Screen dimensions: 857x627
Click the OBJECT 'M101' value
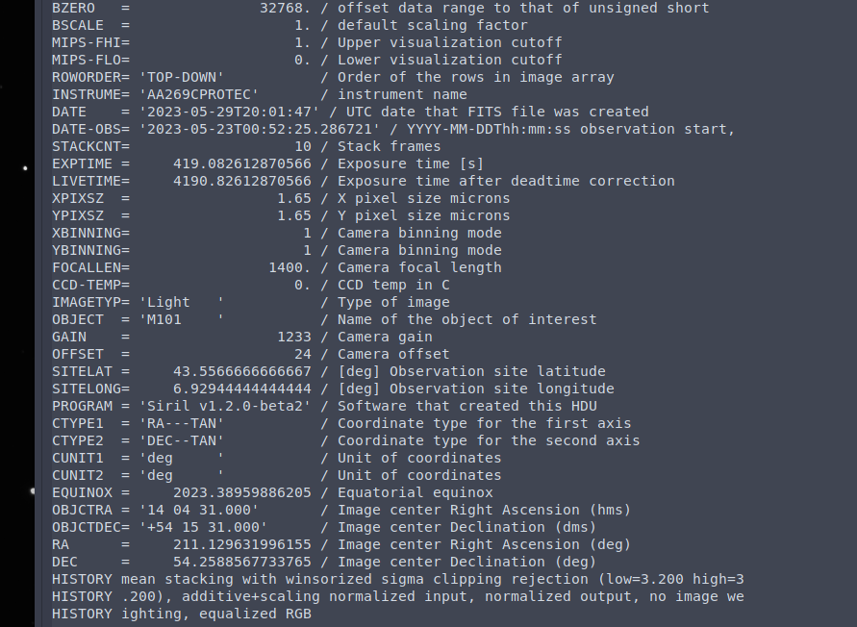pyautogui.click(x=182, y=319)
